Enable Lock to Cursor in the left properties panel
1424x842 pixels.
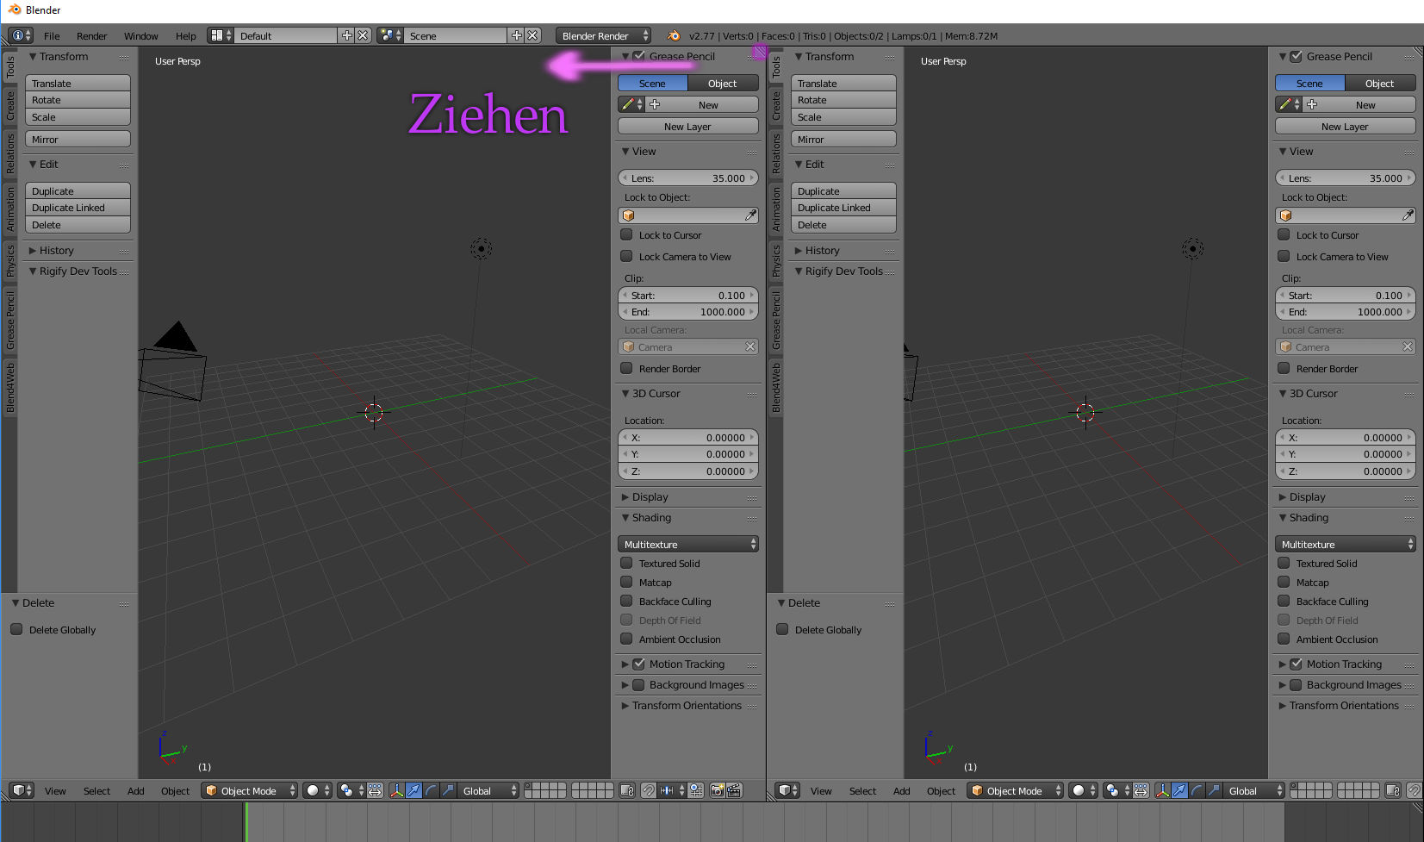pyautogui.click(x=626, y=234)
